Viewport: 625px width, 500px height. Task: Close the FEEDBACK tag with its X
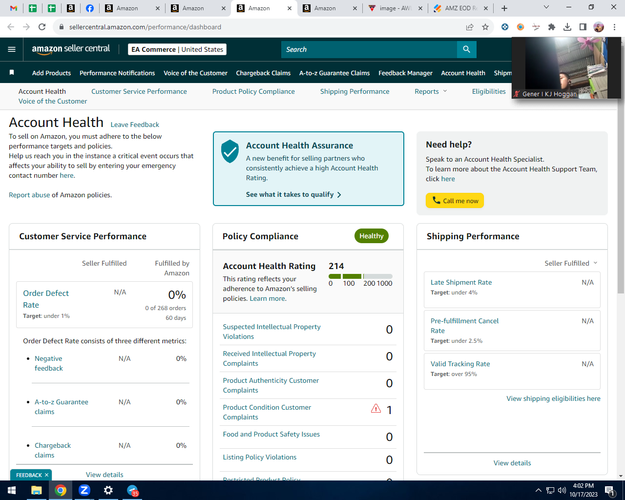[x=47, y=475]
